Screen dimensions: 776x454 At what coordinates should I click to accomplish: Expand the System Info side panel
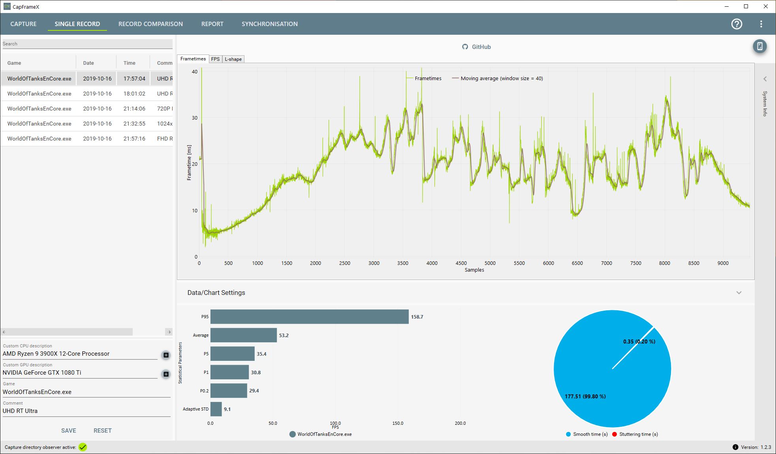click(x=765, y=79)
